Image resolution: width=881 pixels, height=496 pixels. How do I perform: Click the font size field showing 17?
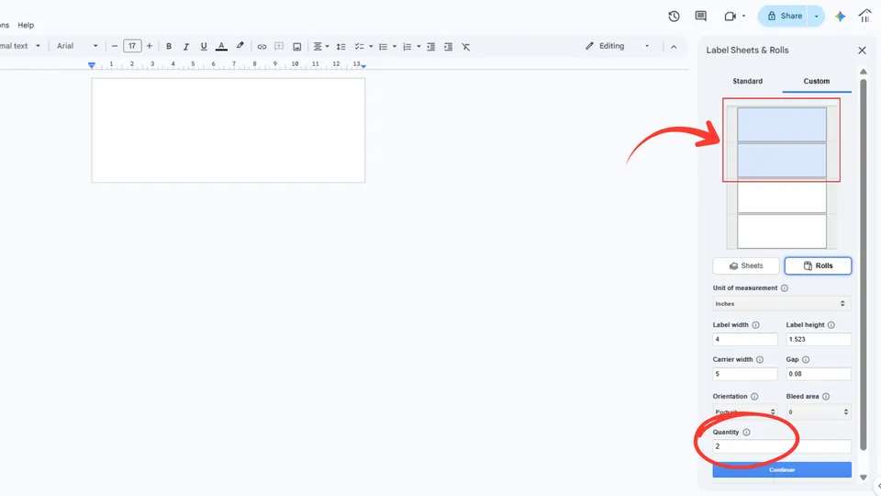tap(132, 46)
